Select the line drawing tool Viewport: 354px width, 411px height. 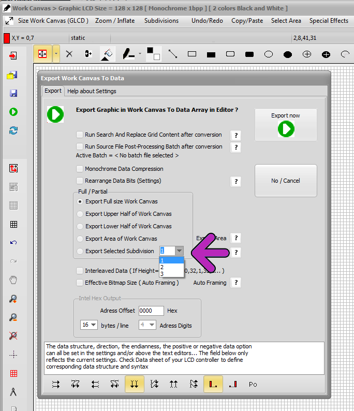pyautogui.click(x=173, y=54)
